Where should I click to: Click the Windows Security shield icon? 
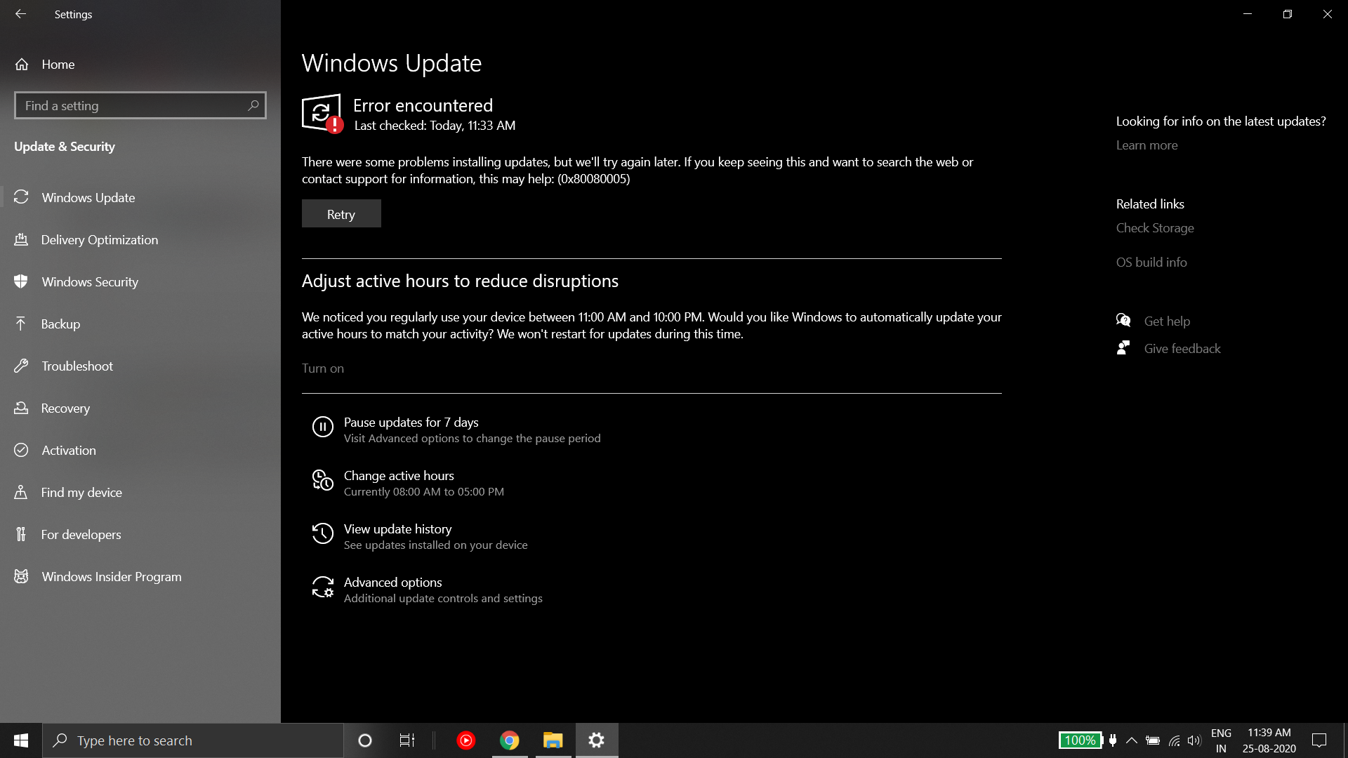coord(21,281)
